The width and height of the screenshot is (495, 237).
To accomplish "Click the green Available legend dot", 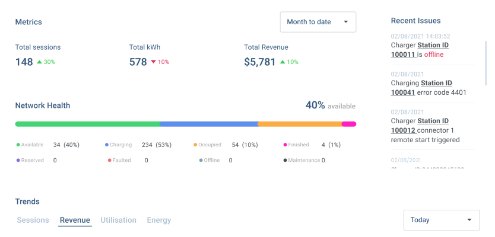I will (x=18, y=145).
